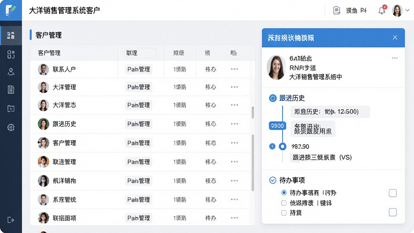The height and width of the screenshot is (233, 414).
Task: Select the 大洋管理 customer row name
Action: coord(64,87)
